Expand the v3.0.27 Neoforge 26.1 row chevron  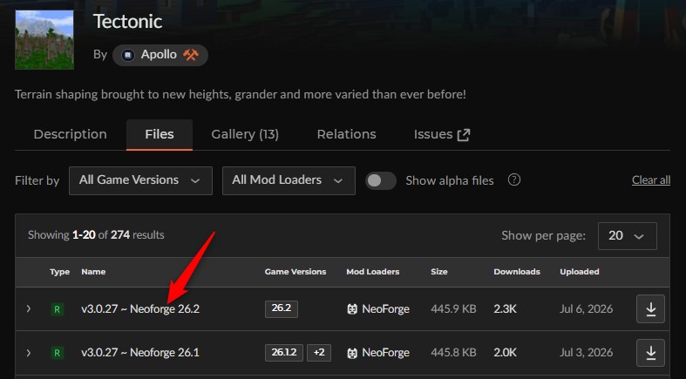pos(29,353)
